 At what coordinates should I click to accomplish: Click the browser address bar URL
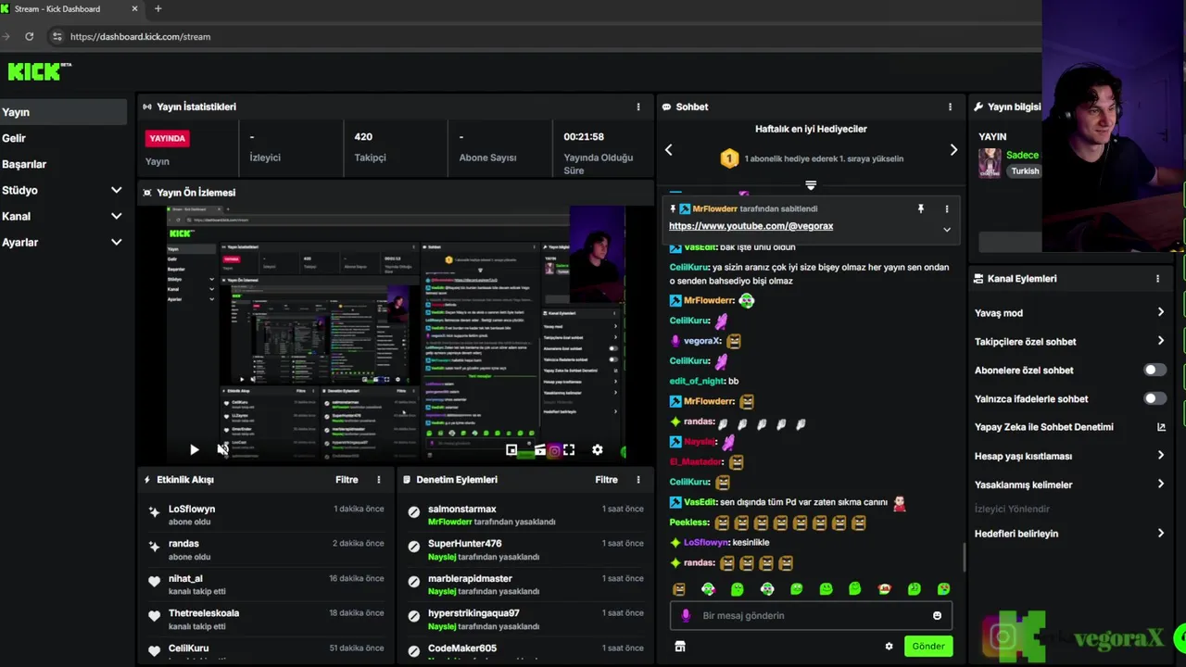click(140, 36)
